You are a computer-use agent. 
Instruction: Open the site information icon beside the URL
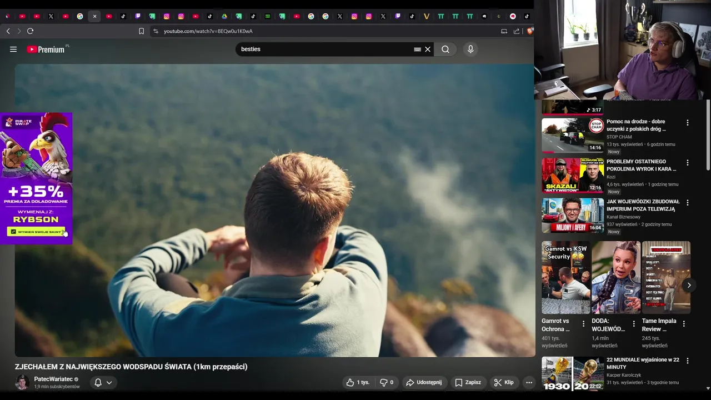click(156, 31)
